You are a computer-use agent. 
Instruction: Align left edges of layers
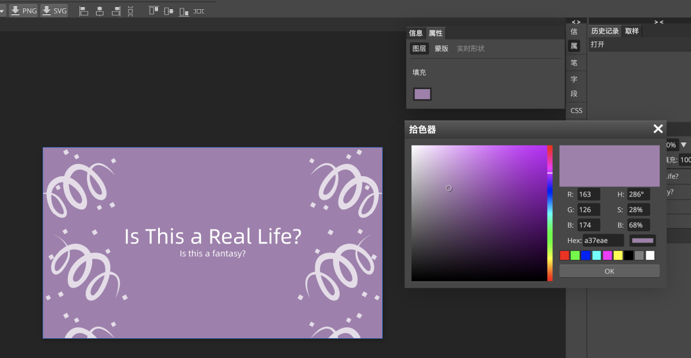pos(84,11)
